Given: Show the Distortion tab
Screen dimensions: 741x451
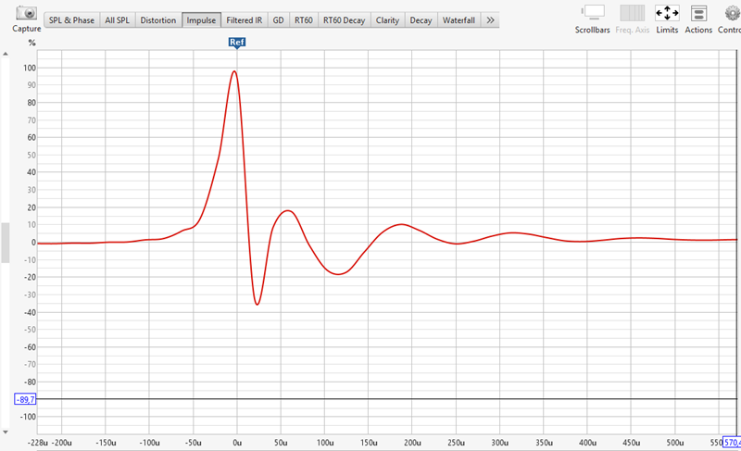Looking at the screenshot, I should coord(158,20).
